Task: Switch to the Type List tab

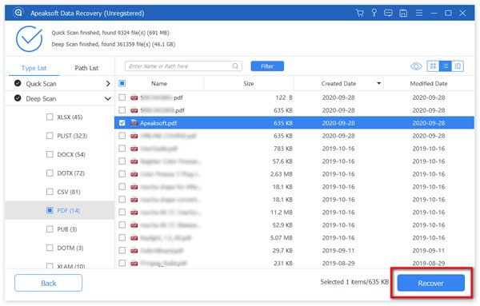Action: pos(34,68)
